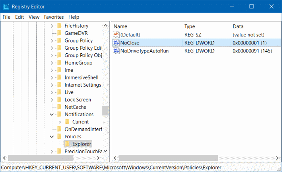Screen dimensions: 282x172
Task: Click the NoDriveTypeAutoRun DWORD icon
Action: click(116, 51)
